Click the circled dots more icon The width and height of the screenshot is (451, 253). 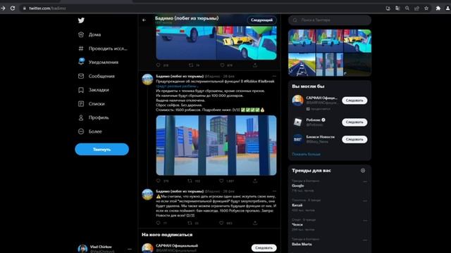[x=81, y=131]
